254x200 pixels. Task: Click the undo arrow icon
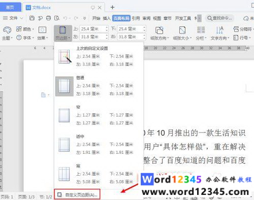[65, 18]
